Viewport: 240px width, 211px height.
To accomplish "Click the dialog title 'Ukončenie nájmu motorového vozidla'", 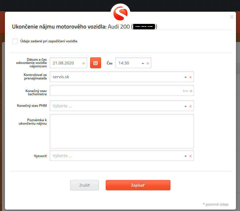I will point(59,27).
